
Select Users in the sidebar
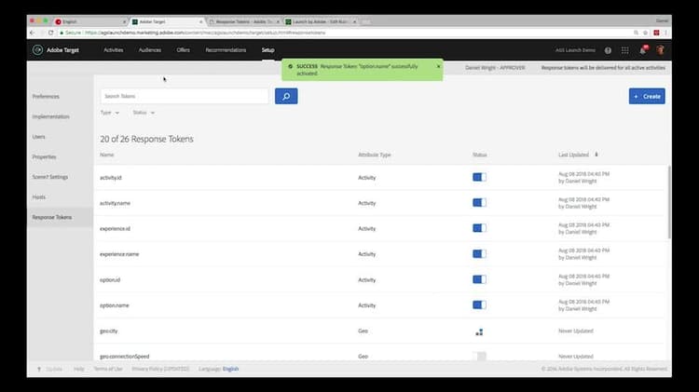pyautogui.click(x=39, y=136)
